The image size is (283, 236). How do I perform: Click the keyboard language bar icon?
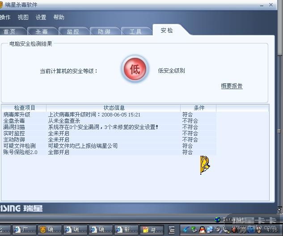click(172, 230)
